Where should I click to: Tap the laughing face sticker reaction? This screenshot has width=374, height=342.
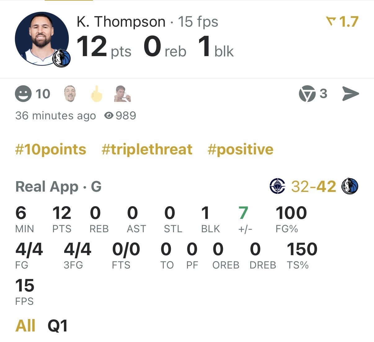[x=70, y=94]
